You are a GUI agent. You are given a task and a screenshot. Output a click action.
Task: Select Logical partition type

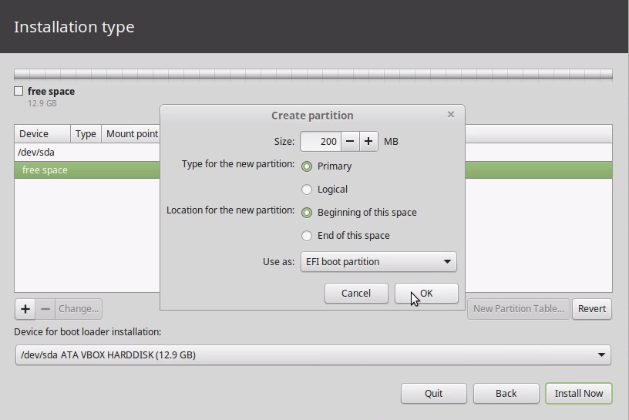tap(307, 190)
